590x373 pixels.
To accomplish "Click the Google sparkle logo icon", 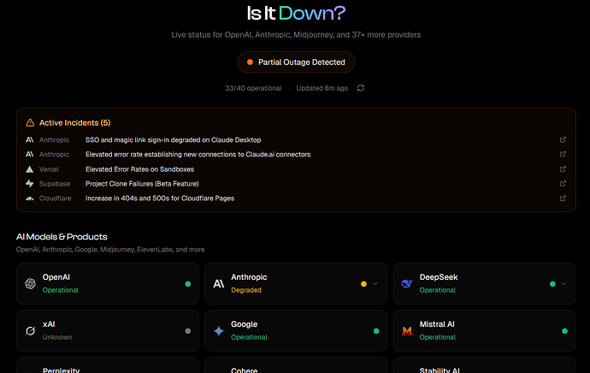I will 218,330.
